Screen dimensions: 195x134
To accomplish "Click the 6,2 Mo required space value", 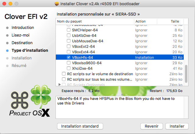I will (x=94, y=91).
